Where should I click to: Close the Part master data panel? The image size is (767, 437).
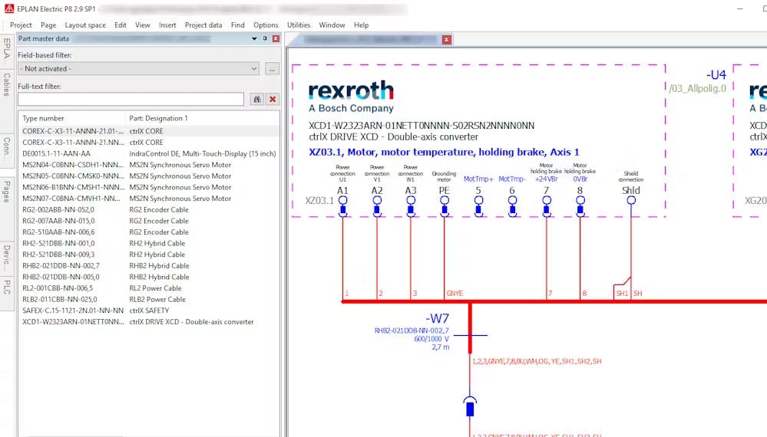[x=276, y=38]
